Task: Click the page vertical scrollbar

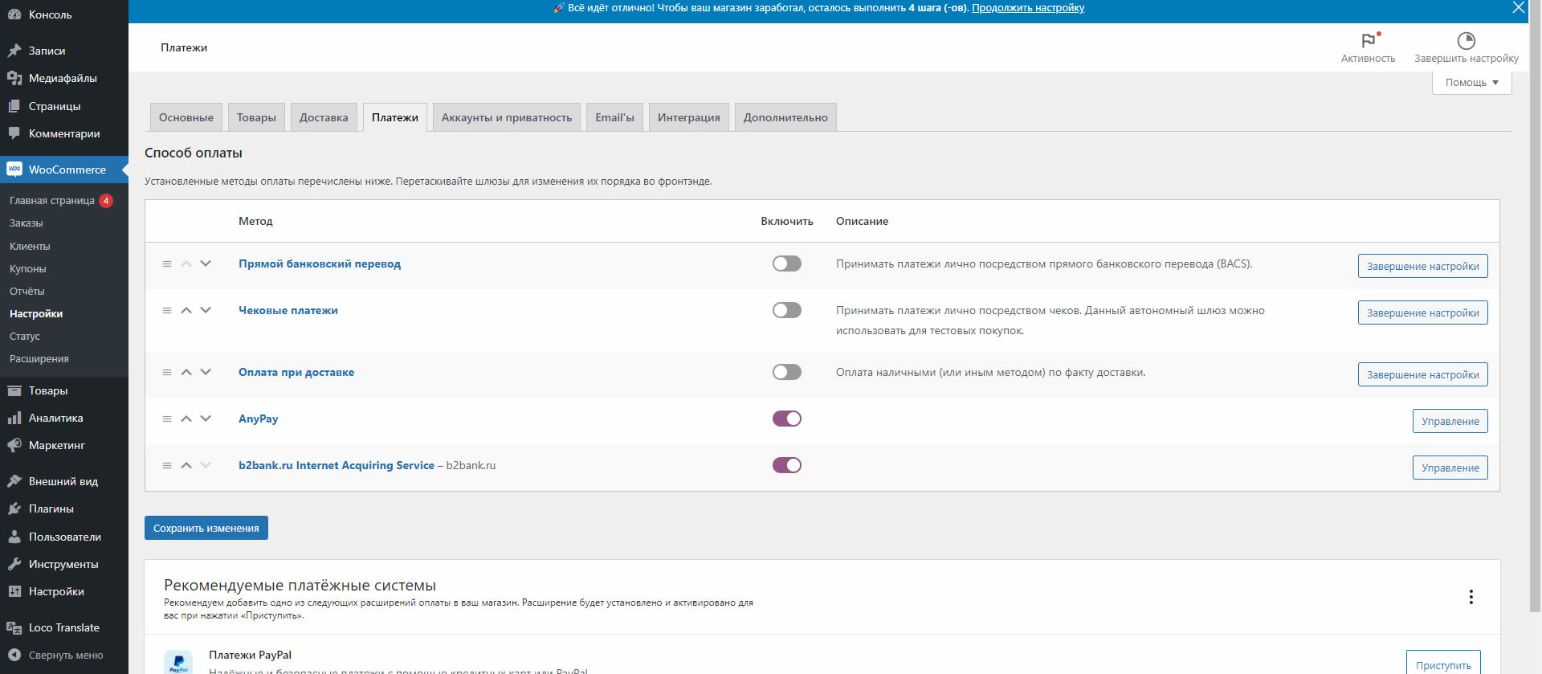Action: tap(1535, 321)
